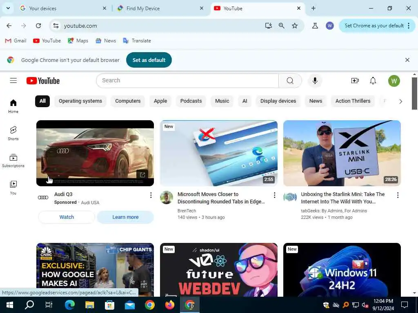The width and height of the screenshot is (418, 313).
Task: Bookmark this page with star icon
Action: tap(295, 26)
